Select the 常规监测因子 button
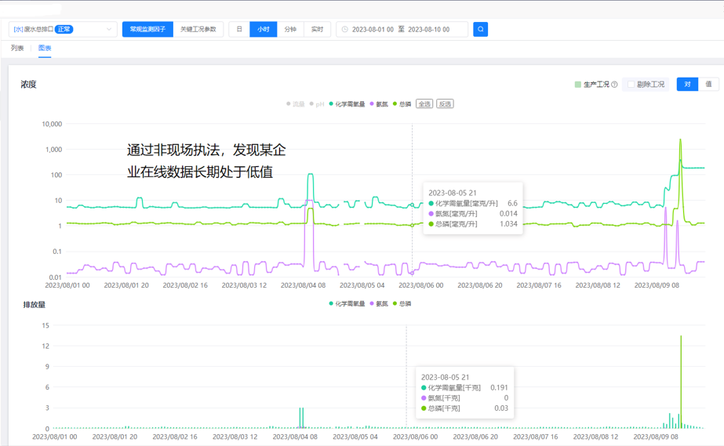 coord(147,29)
